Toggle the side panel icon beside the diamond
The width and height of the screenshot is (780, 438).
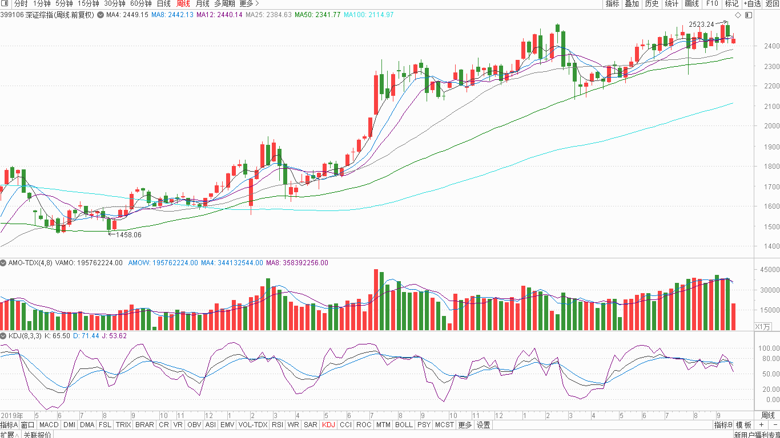(749, 15)
